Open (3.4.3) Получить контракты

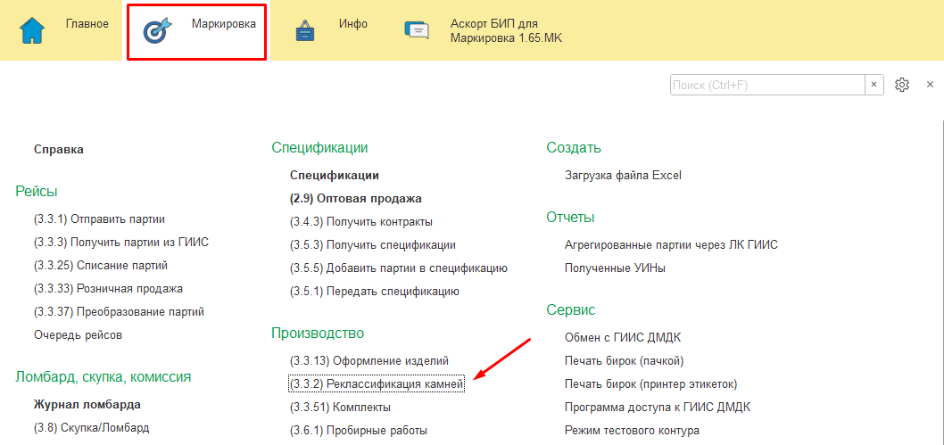[361, 222]
